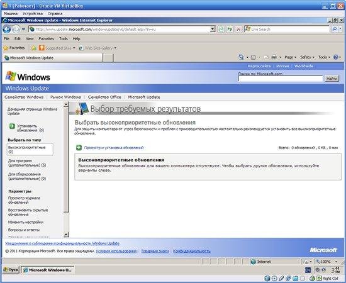
Task: Click the IE Forward arrow button
Action: point(16,29)
